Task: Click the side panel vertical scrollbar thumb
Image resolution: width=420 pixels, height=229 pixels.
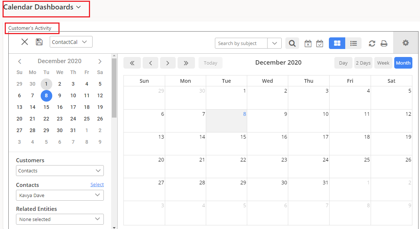Action: click(114, 88)
